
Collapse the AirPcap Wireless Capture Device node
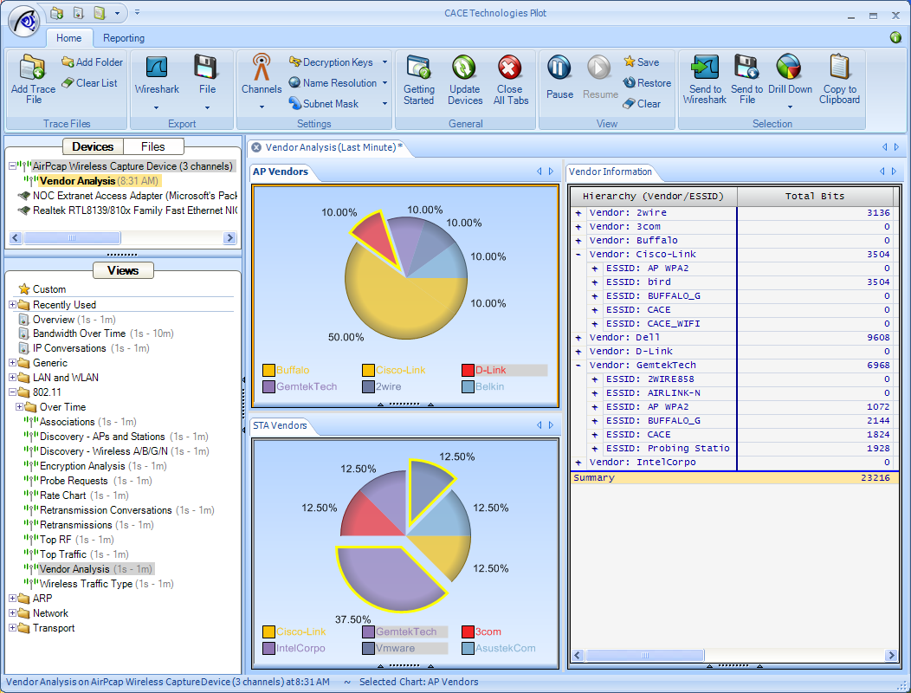click(13, 166)
